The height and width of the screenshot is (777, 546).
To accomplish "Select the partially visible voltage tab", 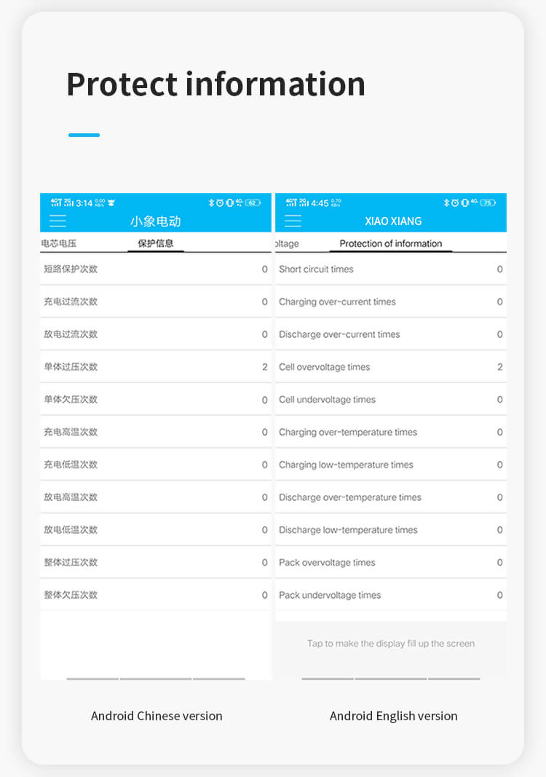I will click(x=288, y=244).
